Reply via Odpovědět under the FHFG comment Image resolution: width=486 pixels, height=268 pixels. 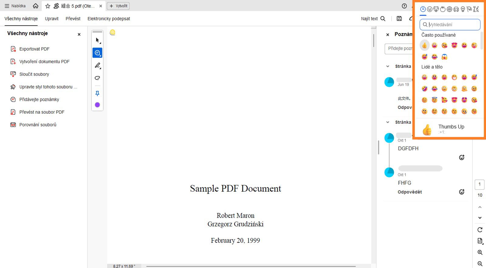point(410,192)
